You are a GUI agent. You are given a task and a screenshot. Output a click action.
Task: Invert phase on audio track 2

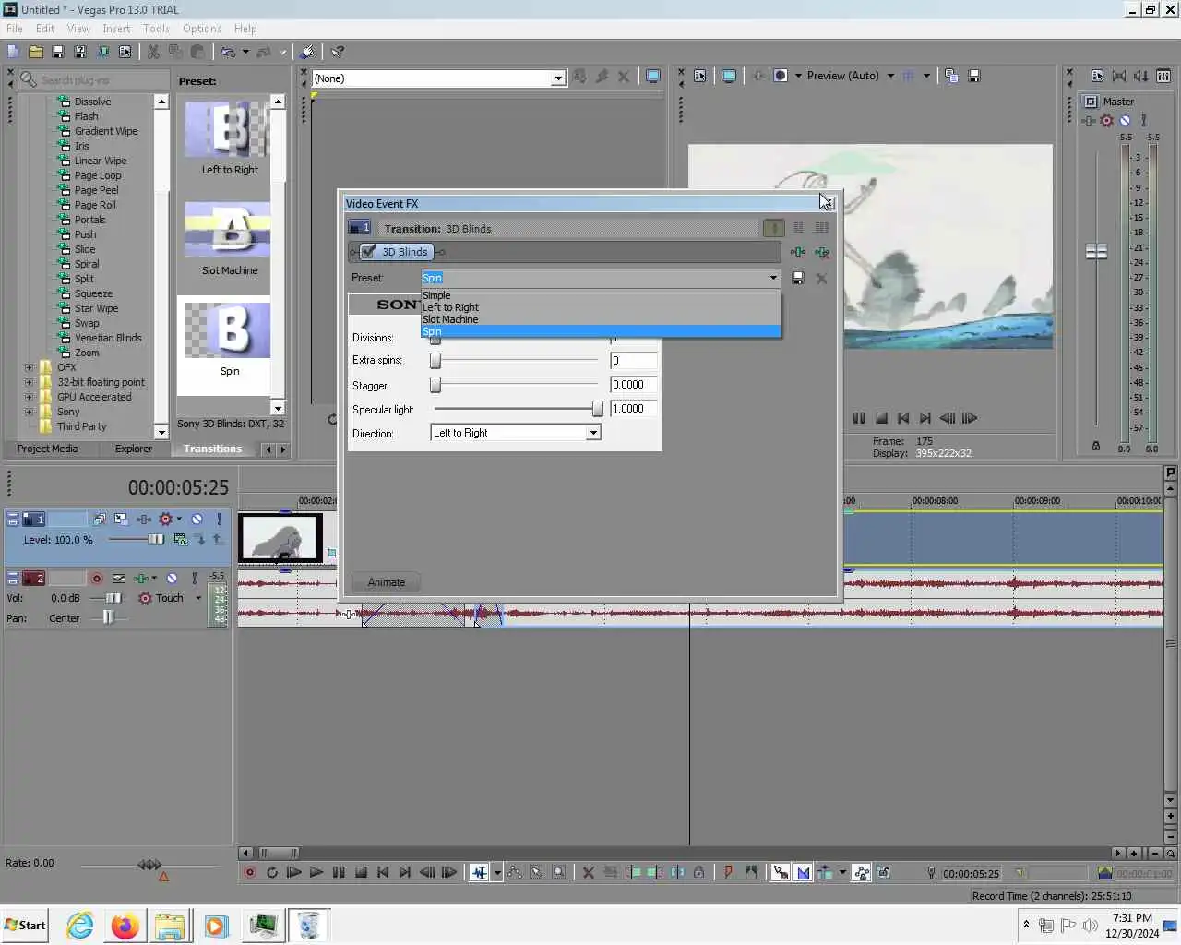click(119, 579)
